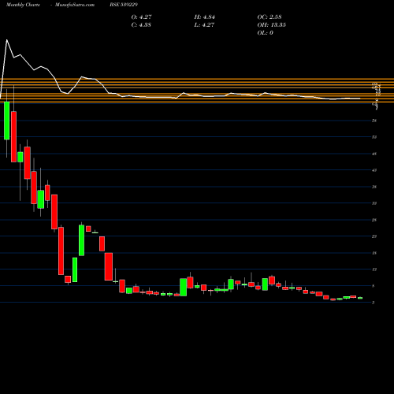Select the "L: 4.27" low value

[204, 24]
